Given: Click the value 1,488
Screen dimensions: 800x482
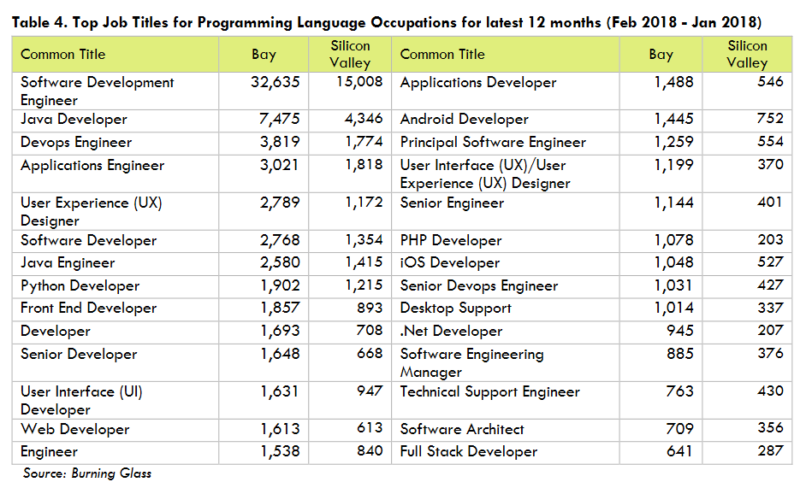Looking at the screenshot, I should pos(673,82).
